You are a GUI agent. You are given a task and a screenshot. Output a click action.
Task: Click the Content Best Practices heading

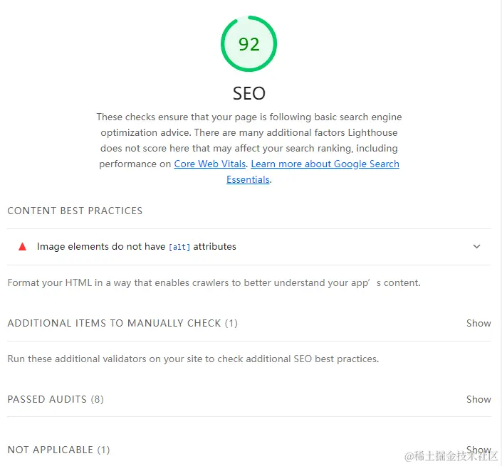(75, 211)
